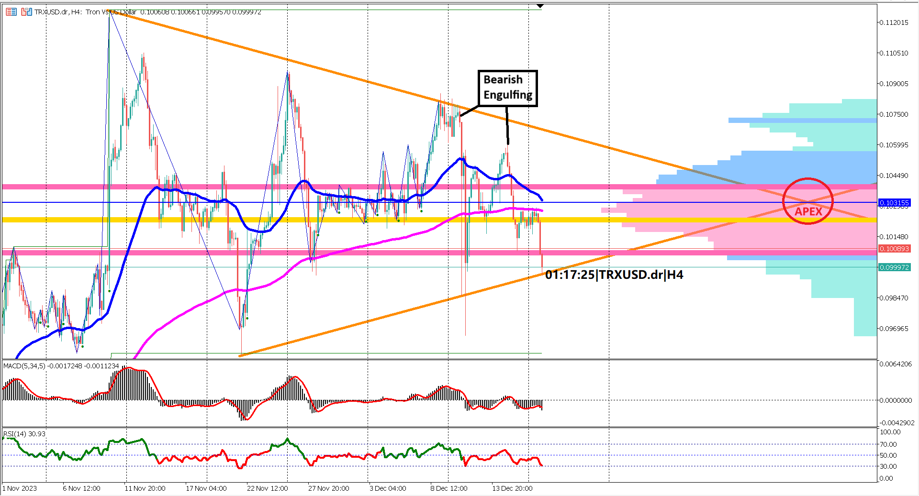This screenshot has width=919, height=496.
Task: Select the 1 Nov 2023 axis label
Action: point(19,489)
